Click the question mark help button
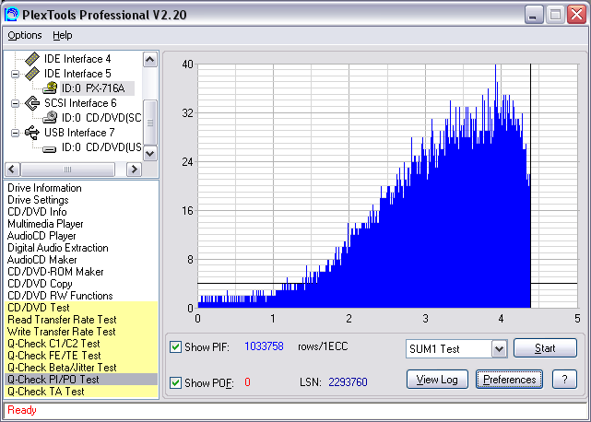591x422 pixels. 564,380
